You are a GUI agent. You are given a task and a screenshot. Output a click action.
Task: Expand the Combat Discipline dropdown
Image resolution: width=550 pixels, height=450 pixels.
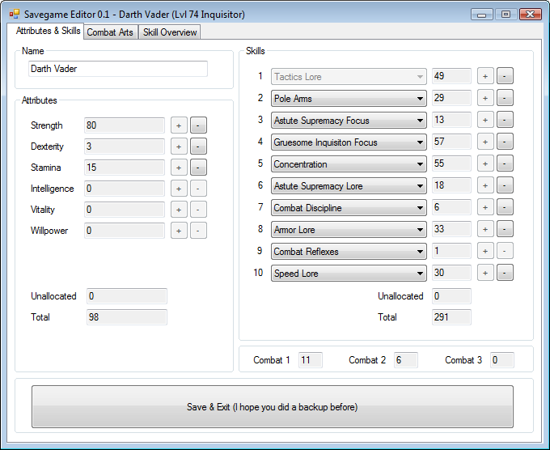349,208
